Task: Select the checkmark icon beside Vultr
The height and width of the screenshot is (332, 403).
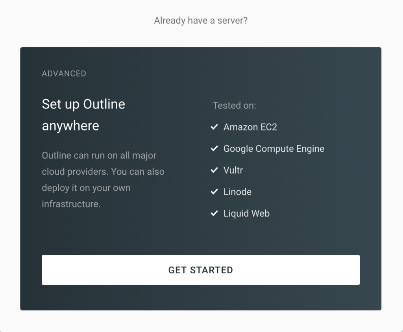Action: click(x=214, y=170)
